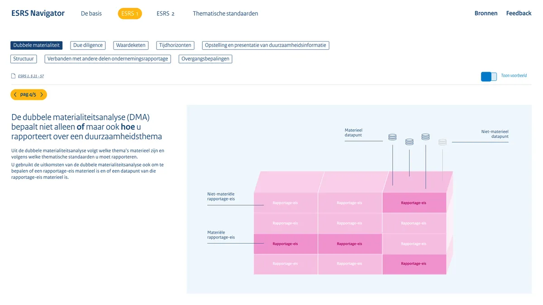Click the second material datapoint stack icon
Viewport: 543px width, 305px height.
click(x=409, y=142)
